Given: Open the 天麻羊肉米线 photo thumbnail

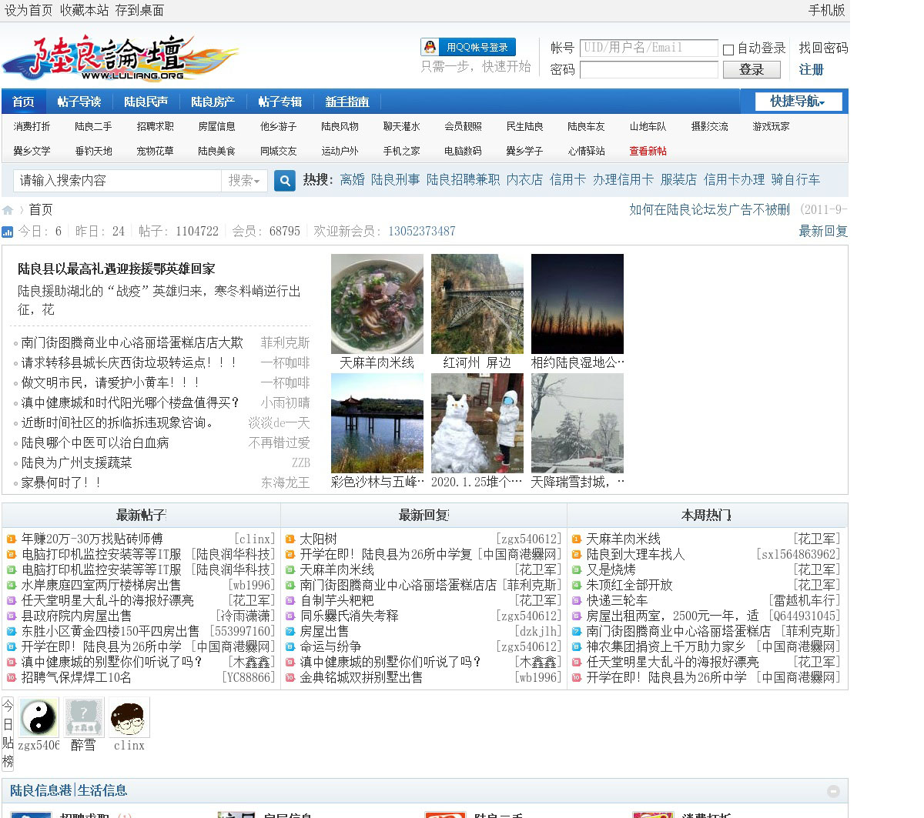Looking at the screenshot, I should [x=377, y=304].
